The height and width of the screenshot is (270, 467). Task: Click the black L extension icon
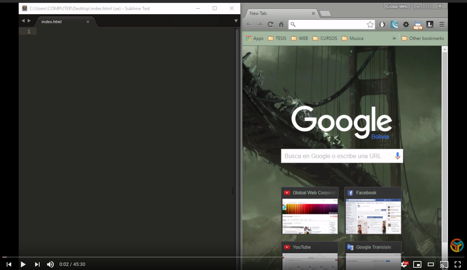(430, 25)
